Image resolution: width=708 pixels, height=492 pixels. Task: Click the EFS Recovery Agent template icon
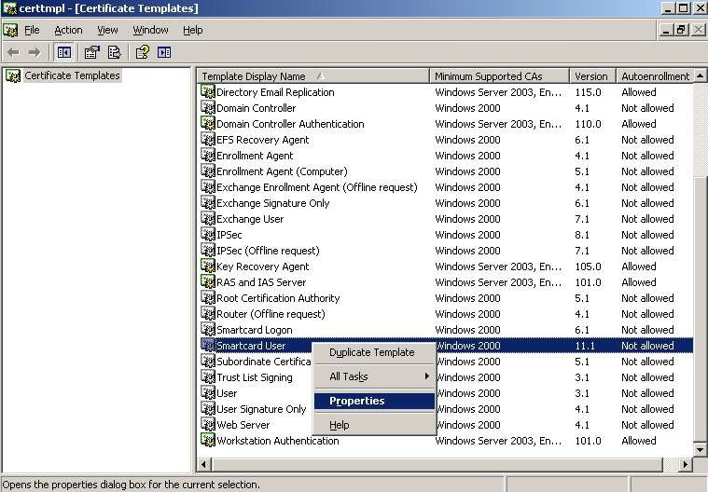click(208, 140)
